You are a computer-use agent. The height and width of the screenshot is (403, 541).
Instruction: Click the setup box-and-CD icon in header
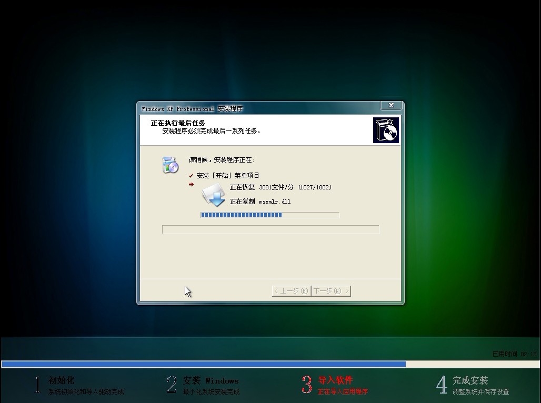pyautogui.click(x=386, y=130)
